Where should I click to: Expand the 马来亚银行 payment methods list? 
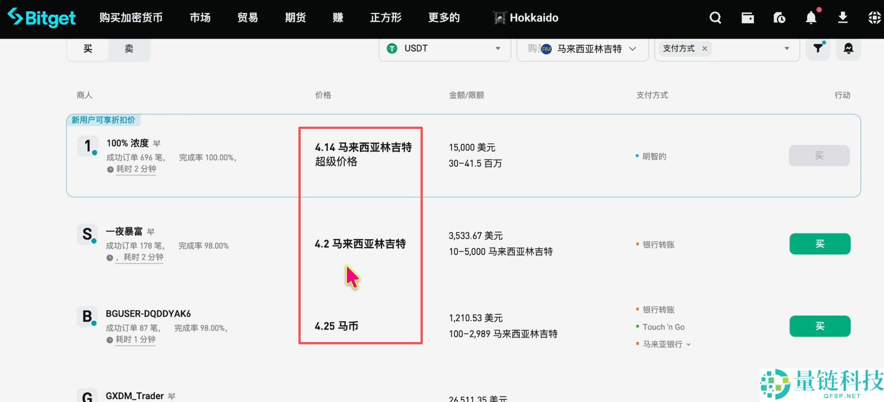point(687,344)
